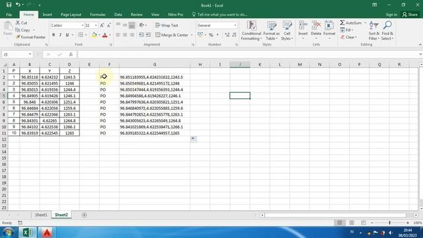Click the Paste clipboard icon
This screenshot has width=423, height=238.
point(8,26)
